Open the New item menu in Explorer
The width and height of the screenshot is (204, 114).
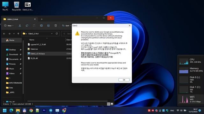9,26
